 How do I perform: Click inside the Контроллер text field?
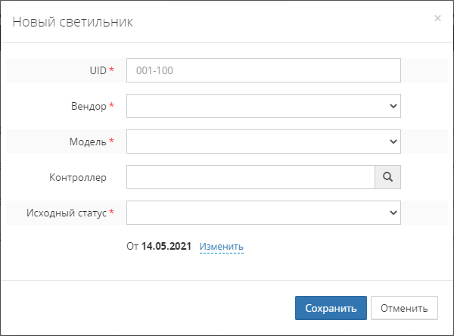(250, 177)
